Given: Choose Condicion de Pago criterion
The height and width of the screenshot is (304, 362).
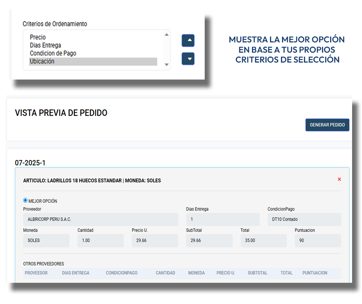Looking at the screenshot, I should (53, 53).
